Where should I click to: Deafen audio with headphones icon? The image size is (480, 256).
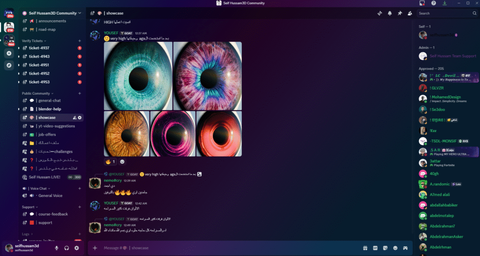(67, 248)
